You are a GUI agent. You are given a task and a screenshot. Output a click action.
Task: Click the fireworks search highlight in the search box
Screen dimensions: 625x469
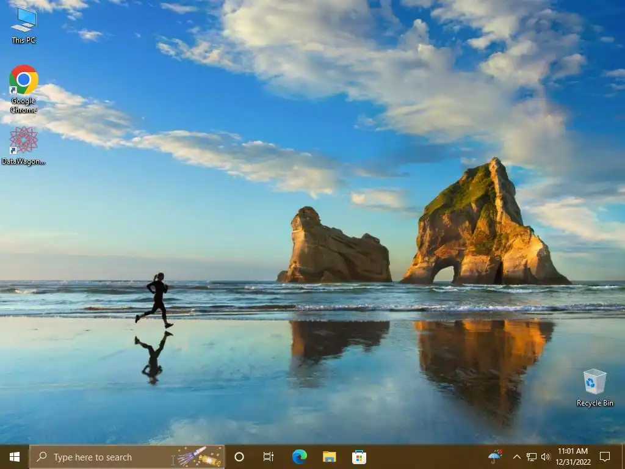[200, 457]
